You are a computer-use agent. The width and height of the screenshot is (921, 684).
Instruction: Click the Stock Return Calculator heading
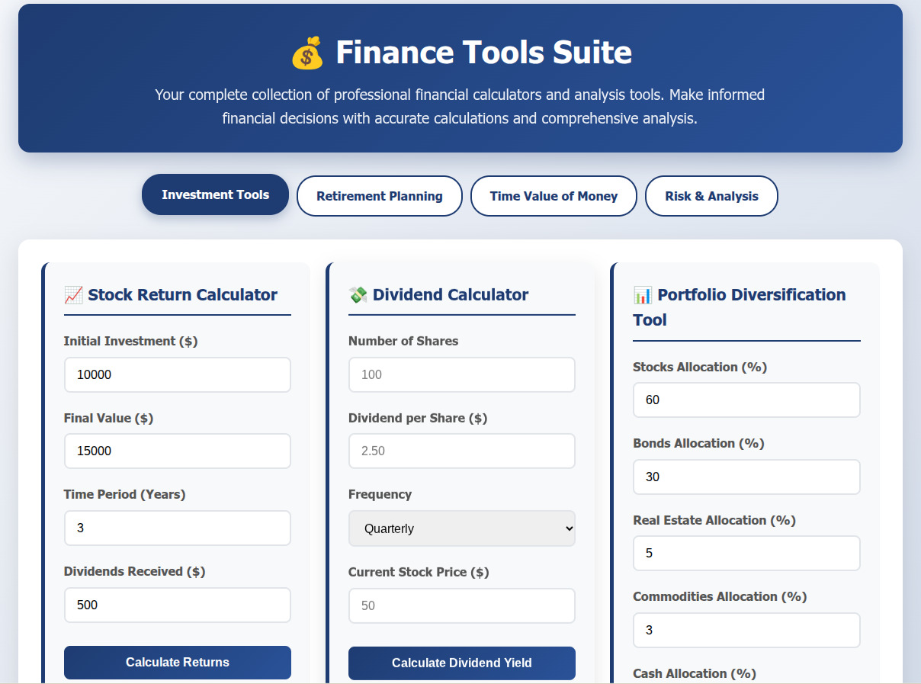pyautogui.click(x=182, y=294)
